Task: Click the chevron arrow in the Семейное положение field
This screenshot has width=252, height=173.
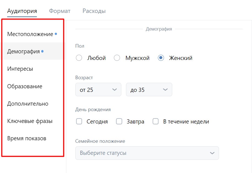Action: [212, 153]
